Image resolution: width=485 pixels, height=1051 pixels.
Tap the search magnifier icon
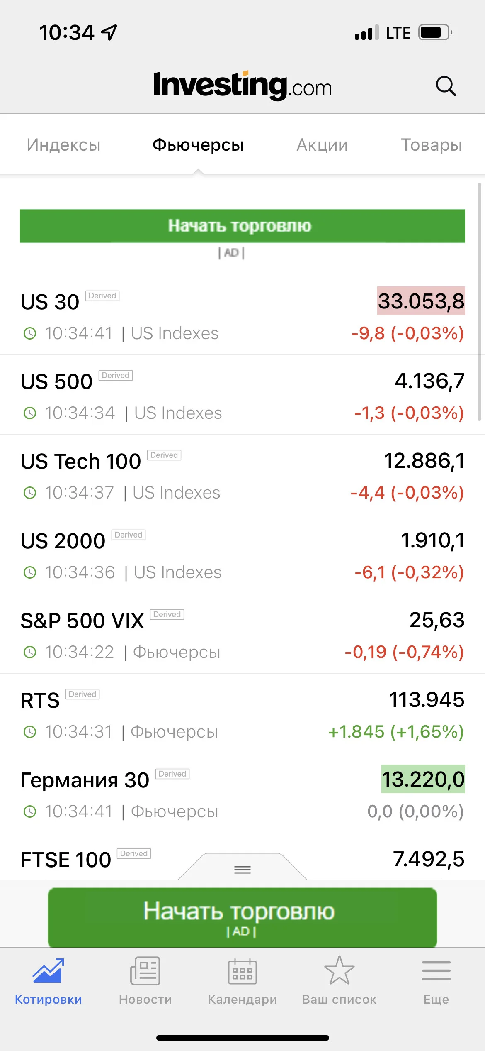(x=446, y=86)
